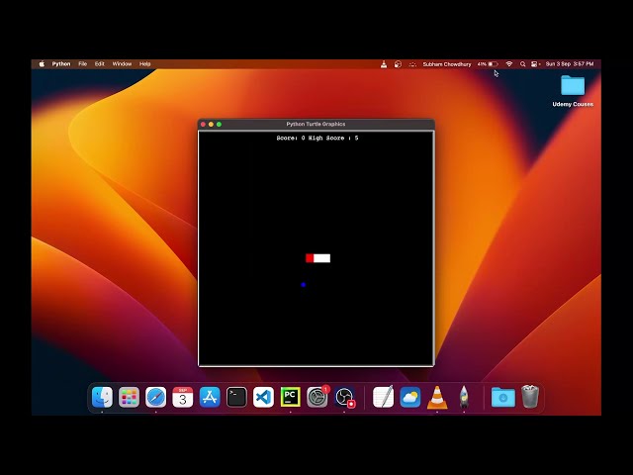Click the white snake body segment
This screenshot has width=633, height=475.
[x=322, y=258]
